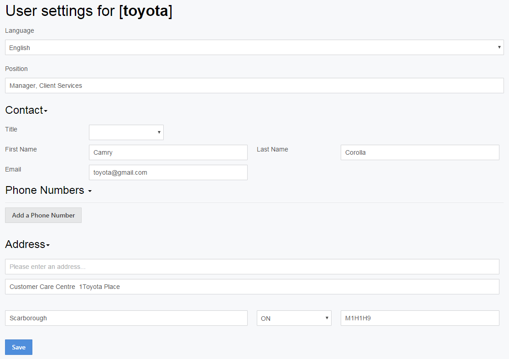Select the Email field with toyota@gmail.com
The image size is (509, 359).
(x=168, y=172)
